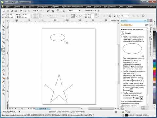This screenshot has width=157, height=118.
Task: Open the outline width dropdown
Action: pos(129,16)
